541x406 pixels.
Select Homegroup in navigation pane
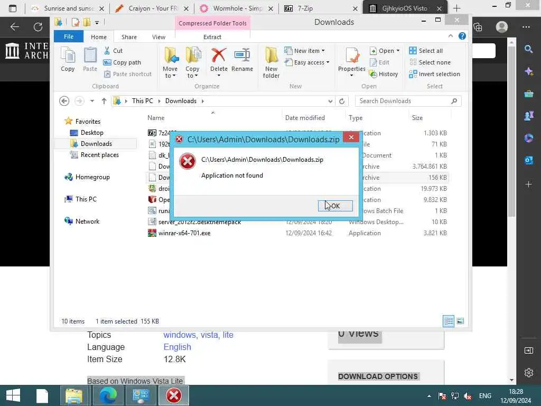tap(92, 177)
